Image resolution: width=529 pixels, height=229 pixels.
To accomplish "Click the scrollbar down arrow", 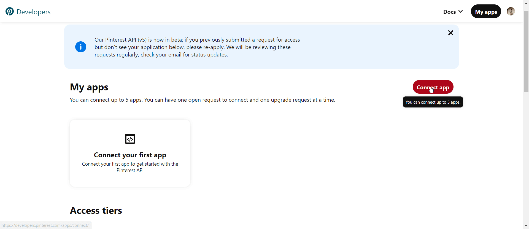I will point(526,226).
